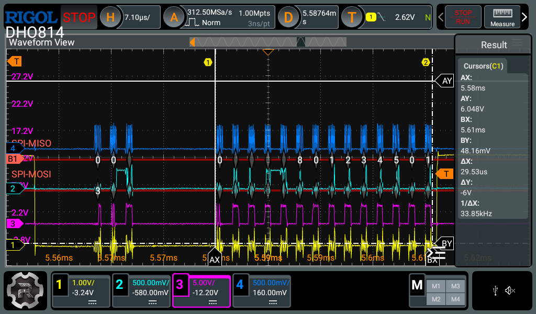The height and width of the screenshot is (314, 536).
Task: Select math channel M4
Action: tap(455, 299)
